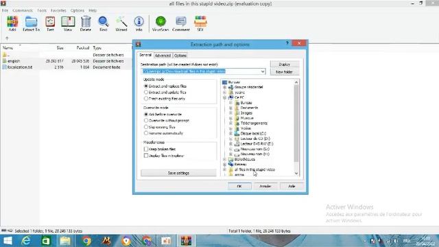The height and width of the screenshot is (247, 439).
Task: Expand Groupe résidentiel tree node
Action: pos(224,87)
